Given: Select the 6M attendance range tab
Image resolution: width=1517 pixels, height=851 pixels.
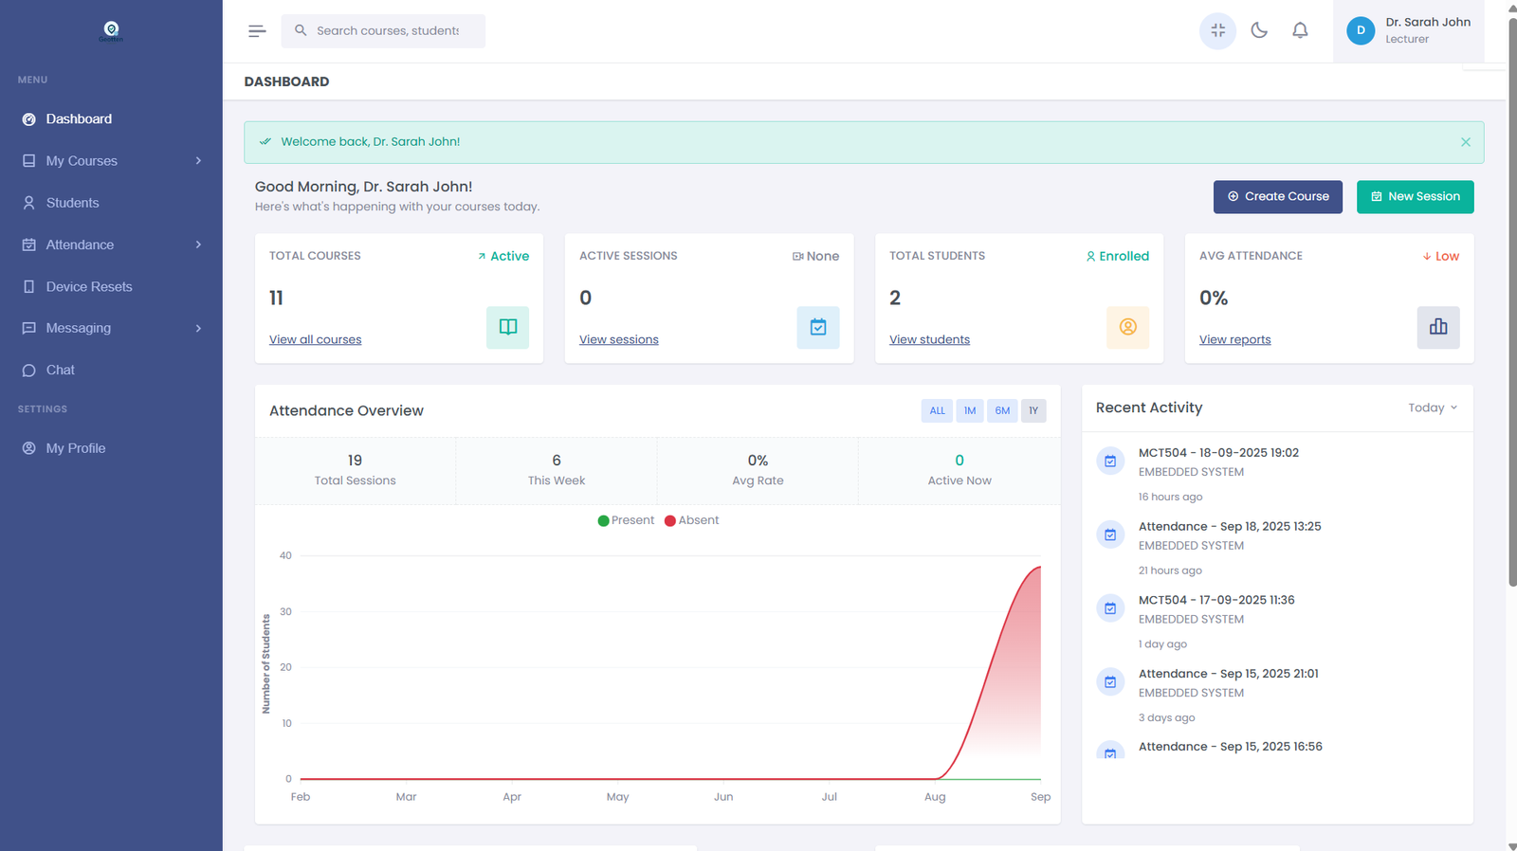Looking at the screenshot, I should 1002,410.
